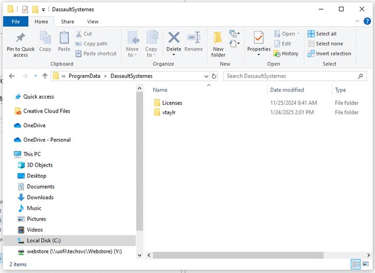Open Quick access in the sidebar
The height and width of the screenshot is (273, 375).
39,97
